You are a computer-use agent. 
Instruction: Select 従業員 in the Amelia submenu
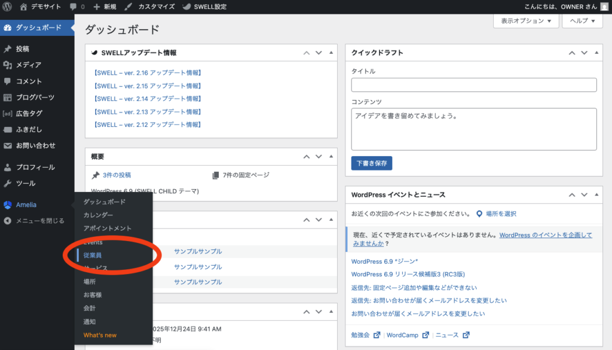point(93,255)
